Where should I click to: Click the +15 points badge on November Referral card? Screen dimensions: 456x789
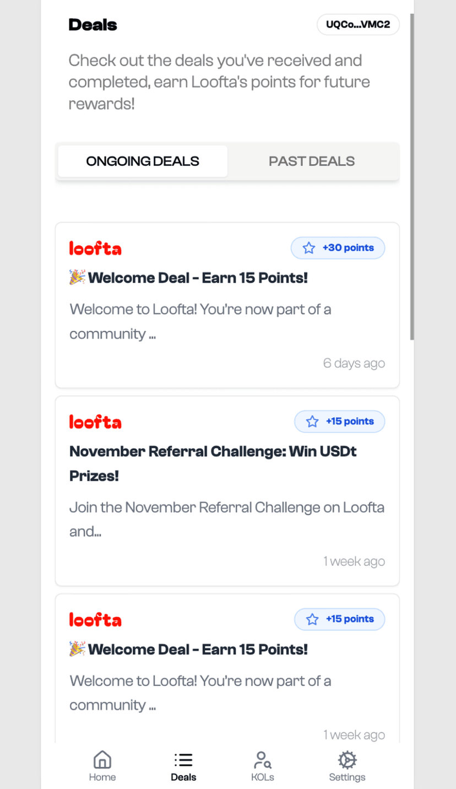tap(339, 421)
